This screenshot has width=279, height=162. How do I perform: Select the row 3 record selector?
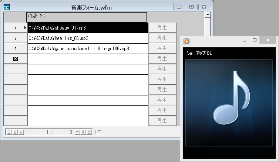coord(15,48)
